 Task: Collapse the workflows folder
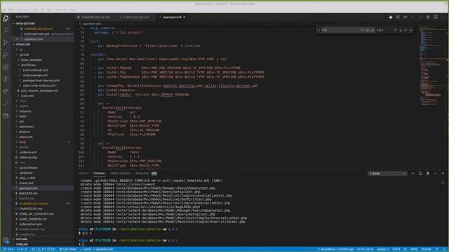tap(28, 65)
